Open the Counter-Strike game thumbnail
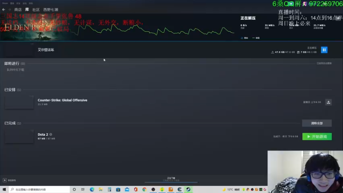This screenshot has width=343, height=193. click(19, 102)
